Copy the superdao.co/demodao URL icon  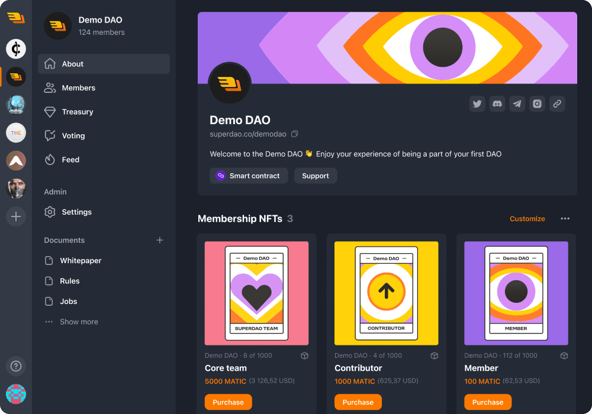coord(294,134)
